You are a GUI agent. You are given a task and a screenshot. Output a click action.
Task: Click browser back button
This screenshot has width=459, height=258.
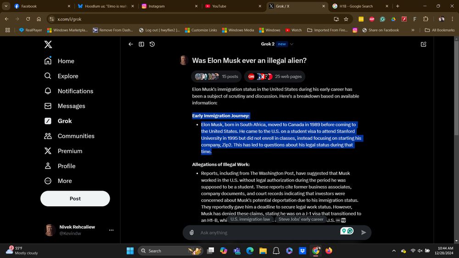coord(7,19)
